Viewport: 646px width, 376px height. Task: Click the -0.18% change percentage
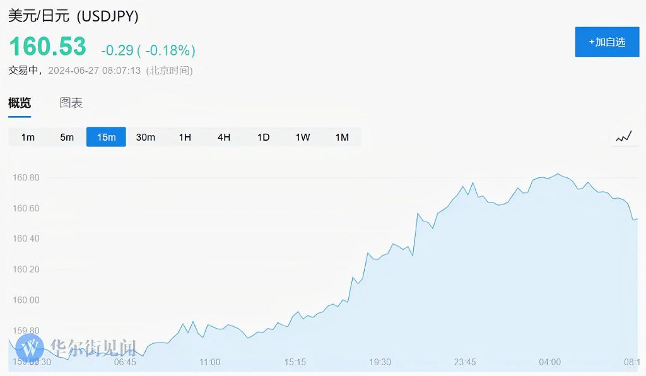[170, 50]
